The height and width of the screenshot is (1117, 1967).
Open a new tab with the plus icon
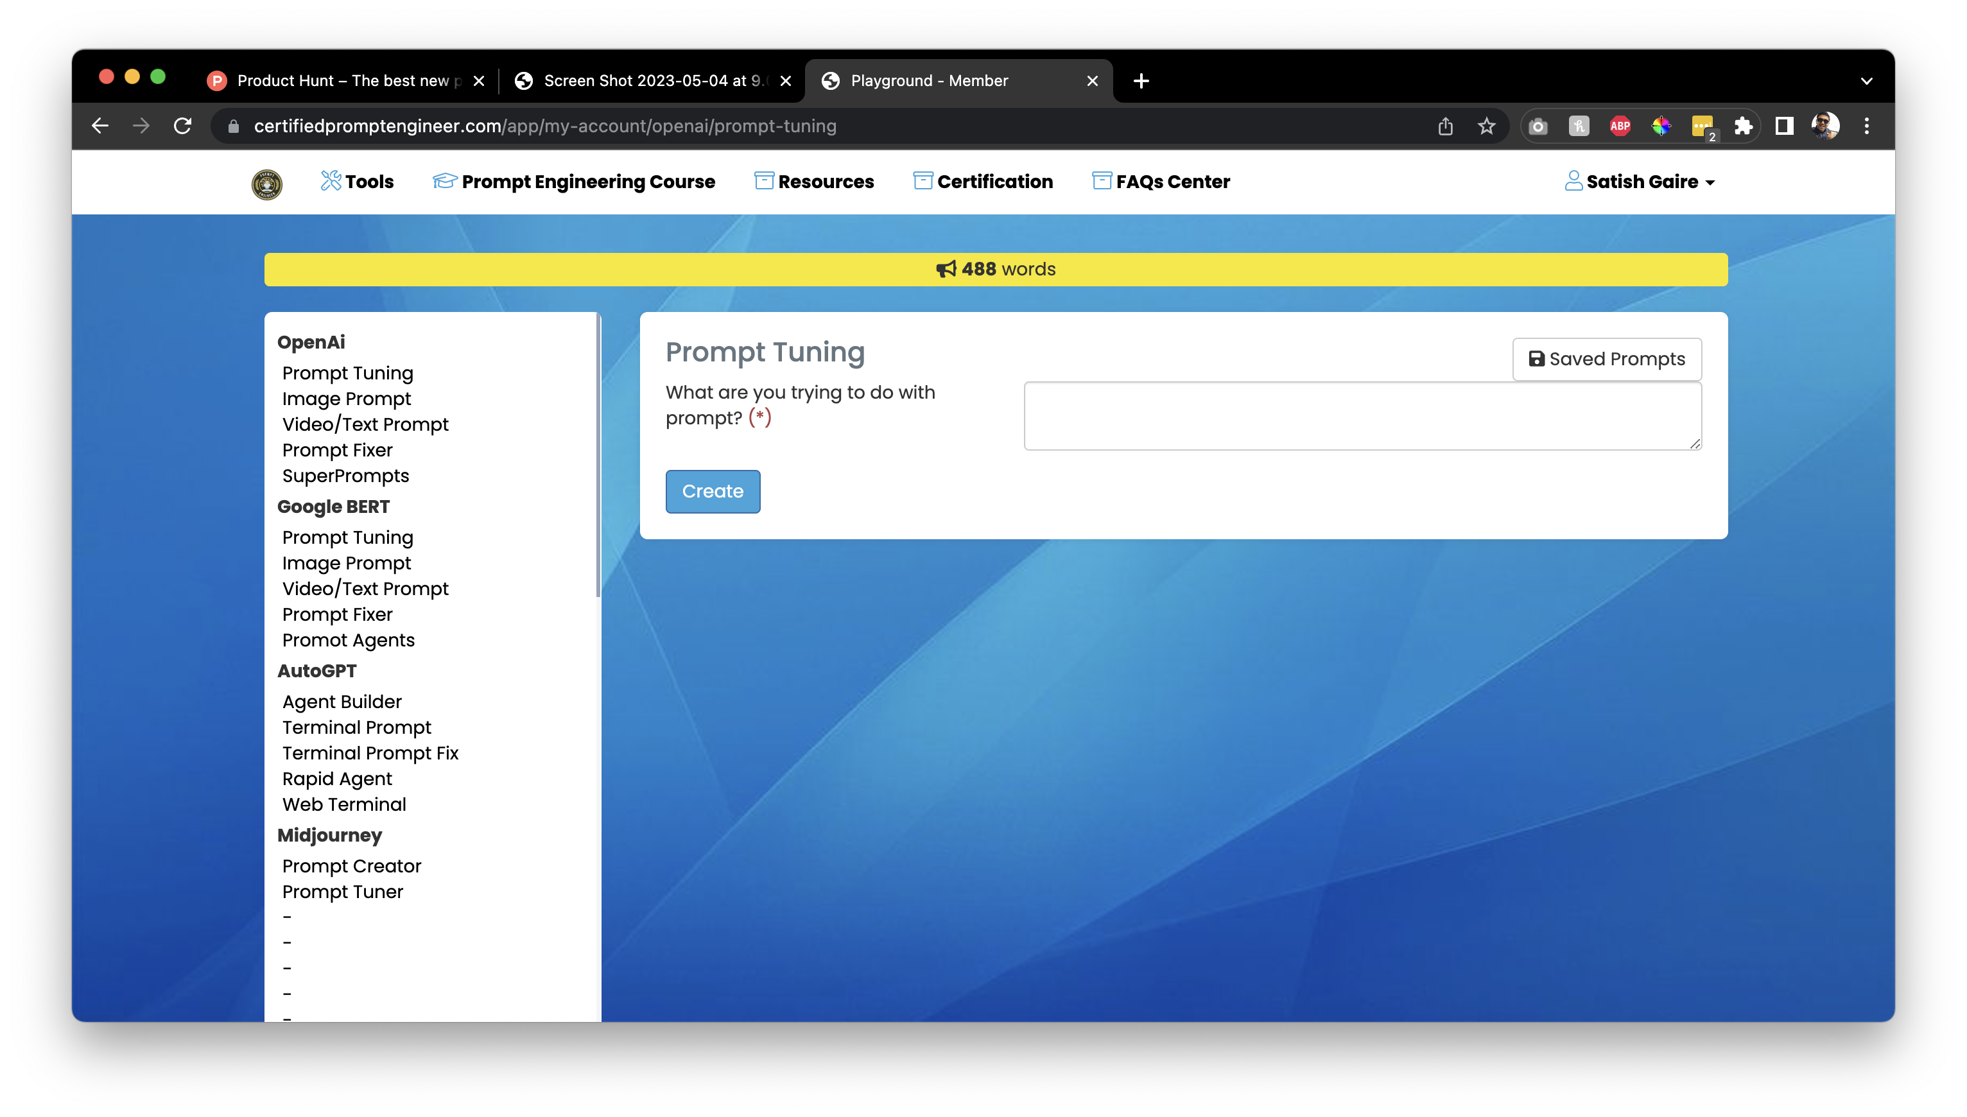pos(1141,80)
